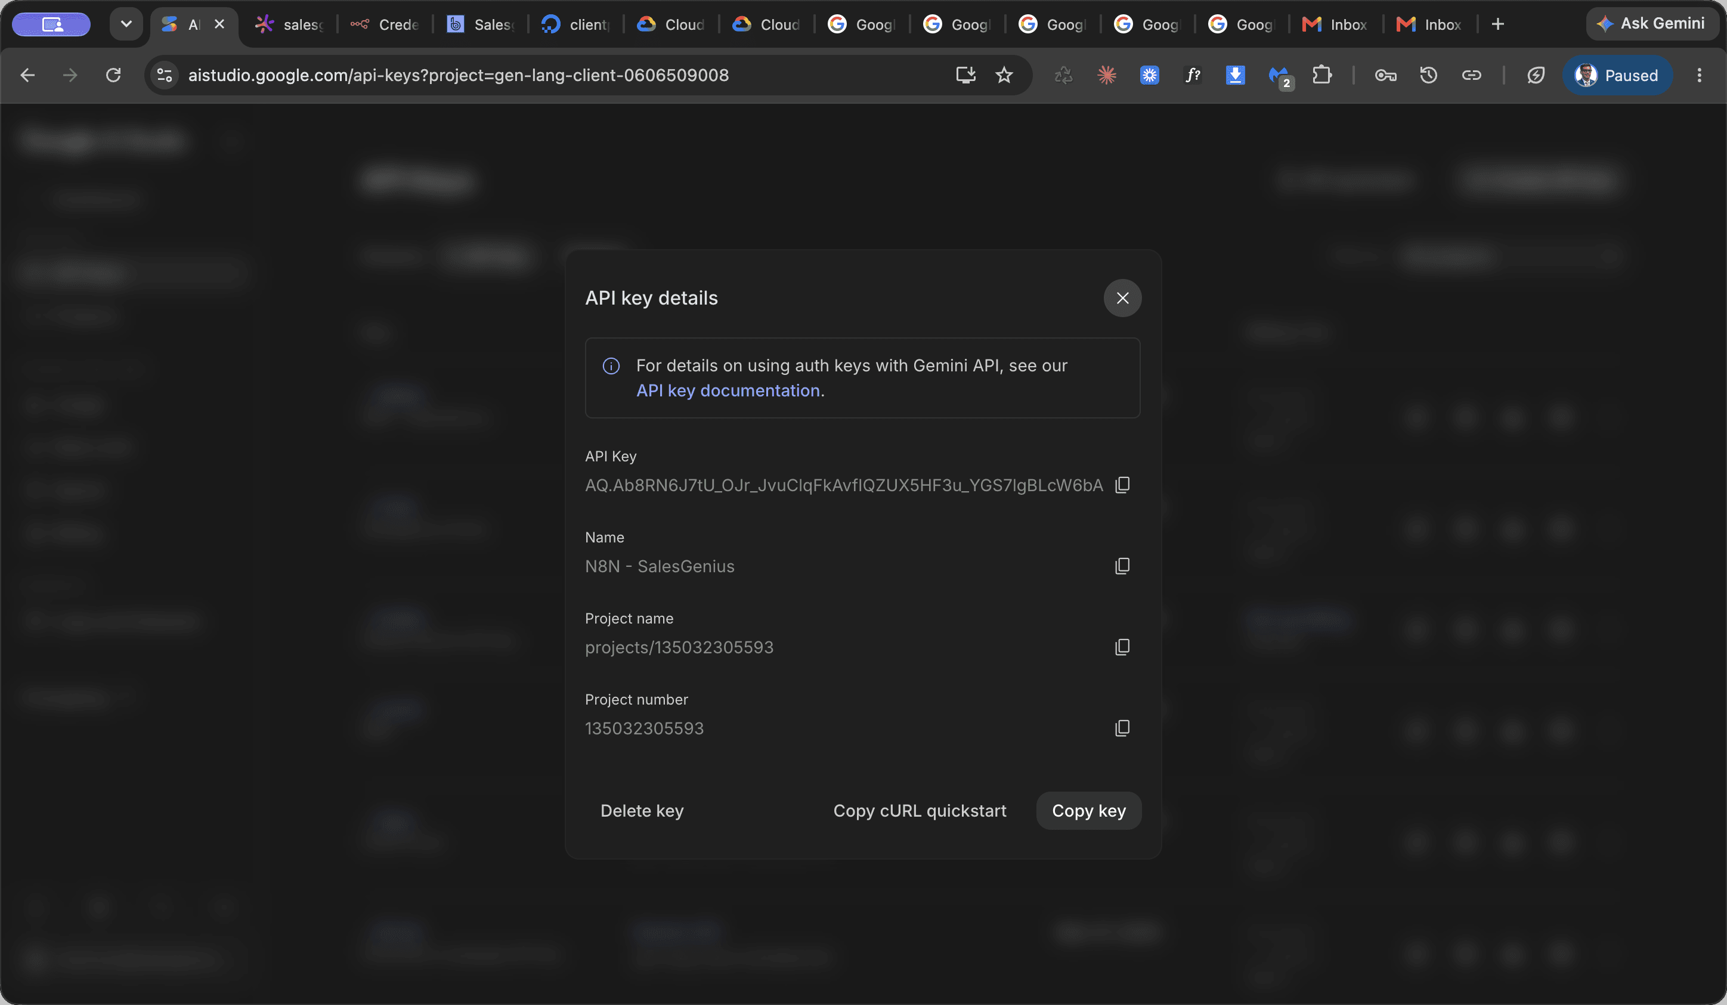Switch to the second Inbox Gmail tab
The image size is (1727, 1005).
[x=1429, y=24]
